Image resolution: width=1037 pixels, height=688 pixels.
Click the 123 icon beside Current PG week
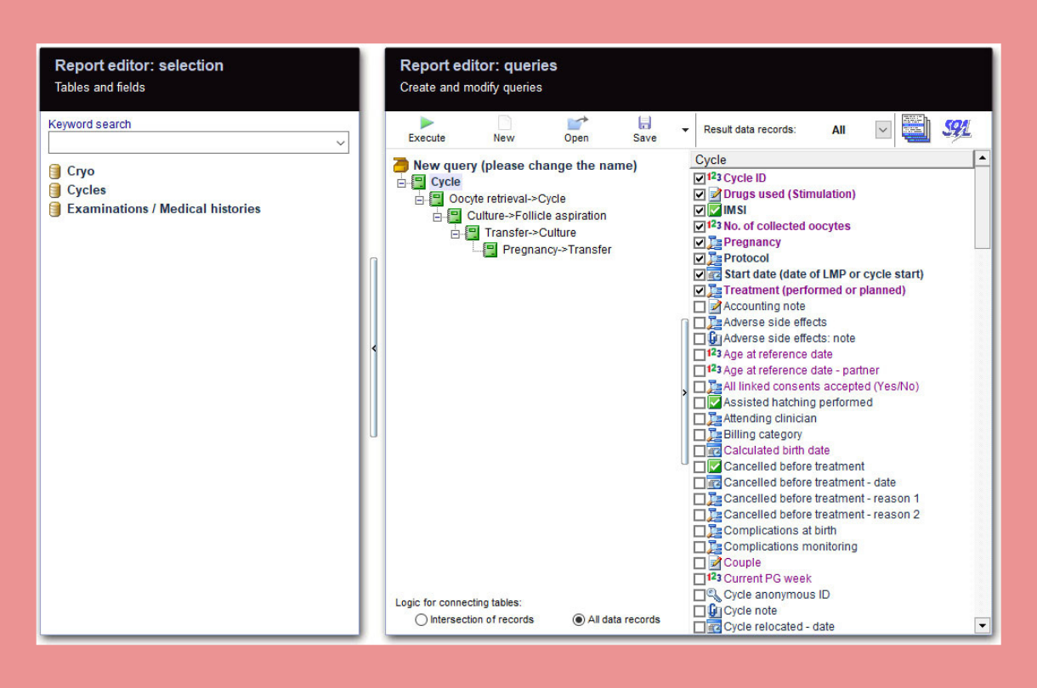714,578
